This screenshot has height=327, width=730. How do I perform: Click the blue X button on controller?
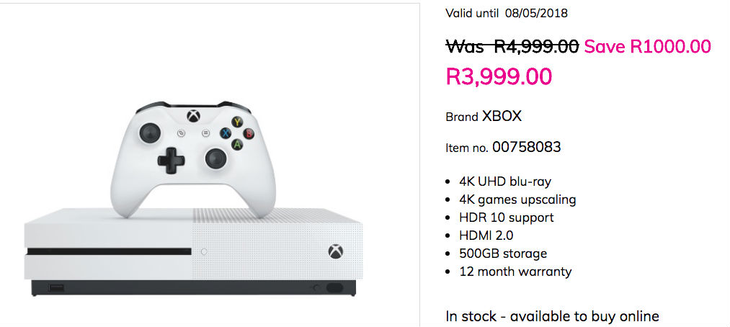[x=225, y=133]
